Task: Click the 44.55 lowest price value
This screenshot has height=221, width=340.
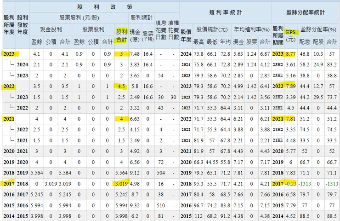Action: (212, 162)
